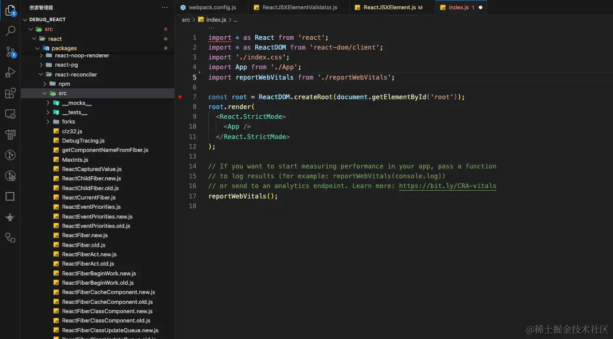
Task: Open the Remote Explorer view
Action: [x=10, y=114]
